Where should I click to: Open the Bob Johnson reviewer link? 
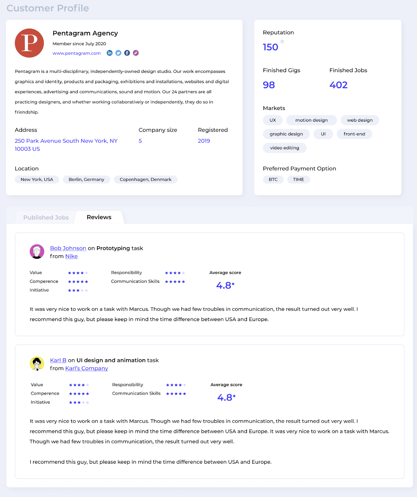[68, 248]
